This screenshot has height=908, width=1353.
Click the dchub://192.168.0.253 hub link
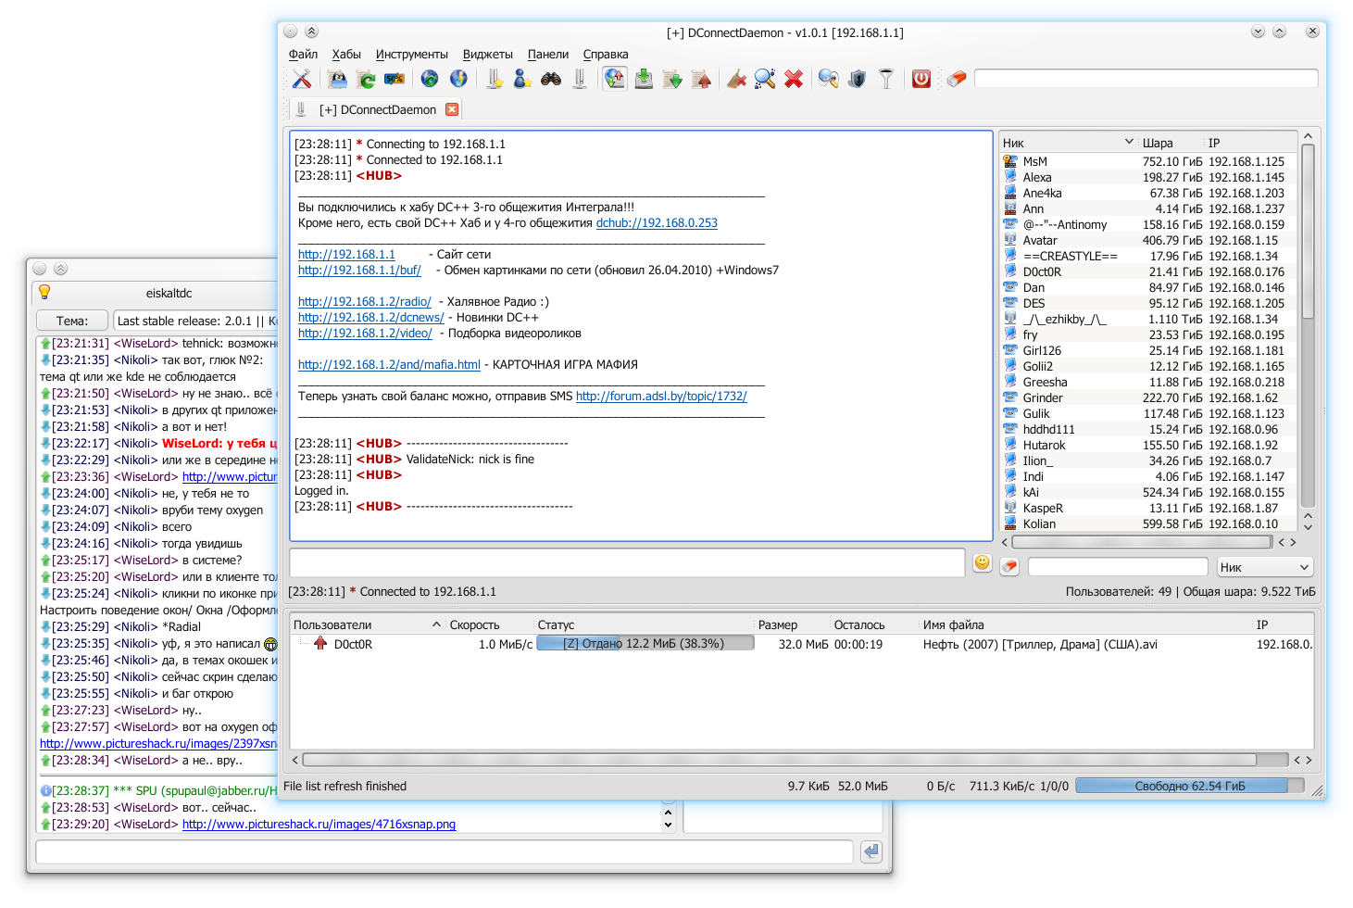pos(657,223)
